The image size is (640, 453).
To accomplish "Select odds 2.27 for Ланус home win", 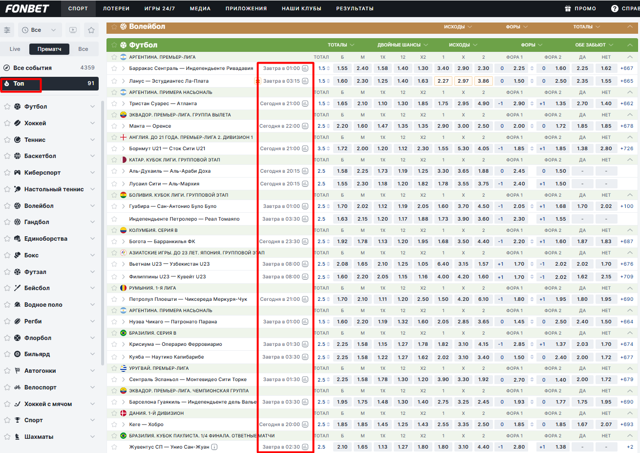I will [443, 81].
